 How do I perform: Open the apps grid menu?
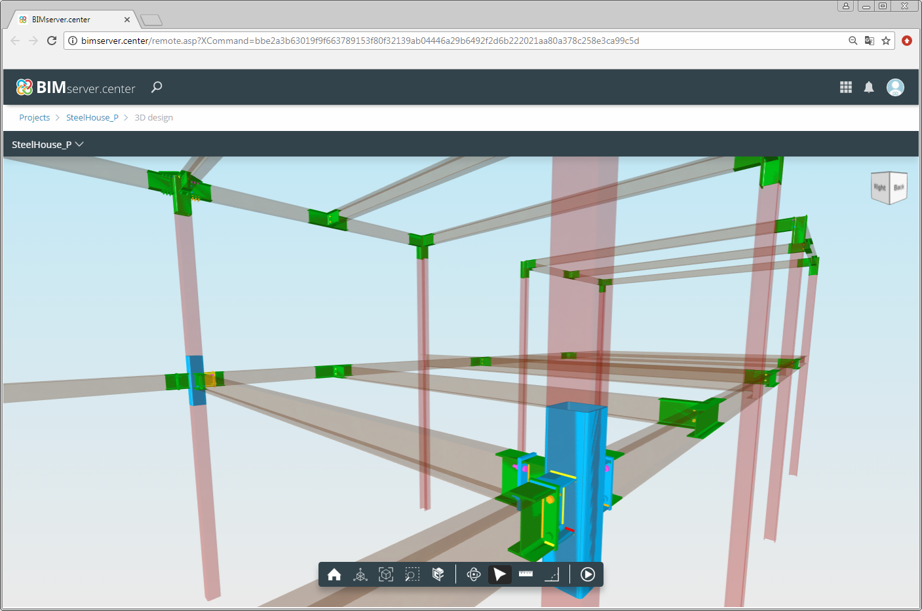(846, 87)
